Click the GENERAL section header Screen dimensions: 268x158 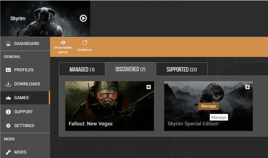pyautogui.click(x=12, y=57)
